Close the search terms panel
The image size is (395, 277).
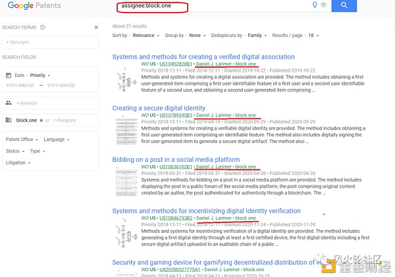pyautogui.click(x=96, y=27)
